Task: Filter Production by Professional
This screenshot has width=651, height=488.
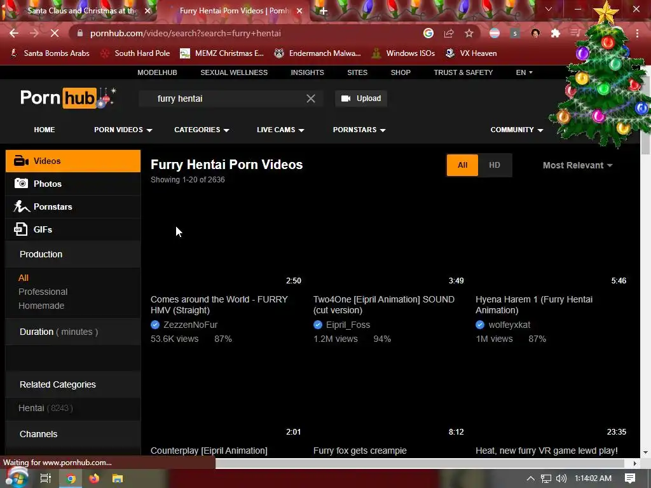Action: click(x=43, y=292)
